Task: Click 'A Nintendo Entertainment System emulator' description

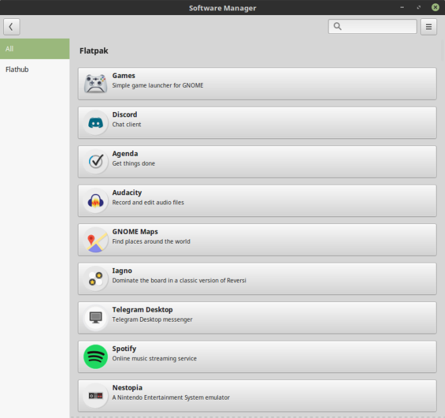Action: (171, 398)
